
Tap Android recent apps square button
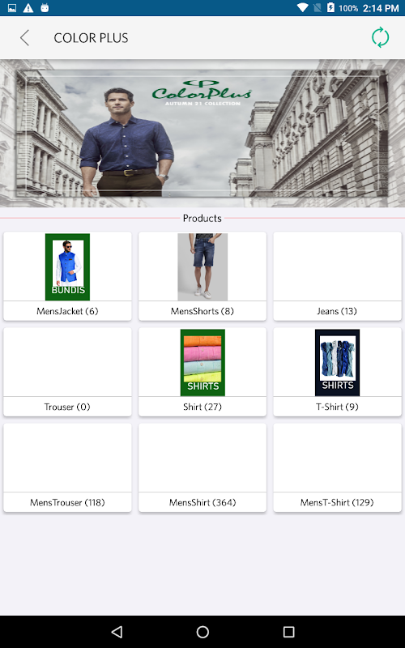[288, 632]
